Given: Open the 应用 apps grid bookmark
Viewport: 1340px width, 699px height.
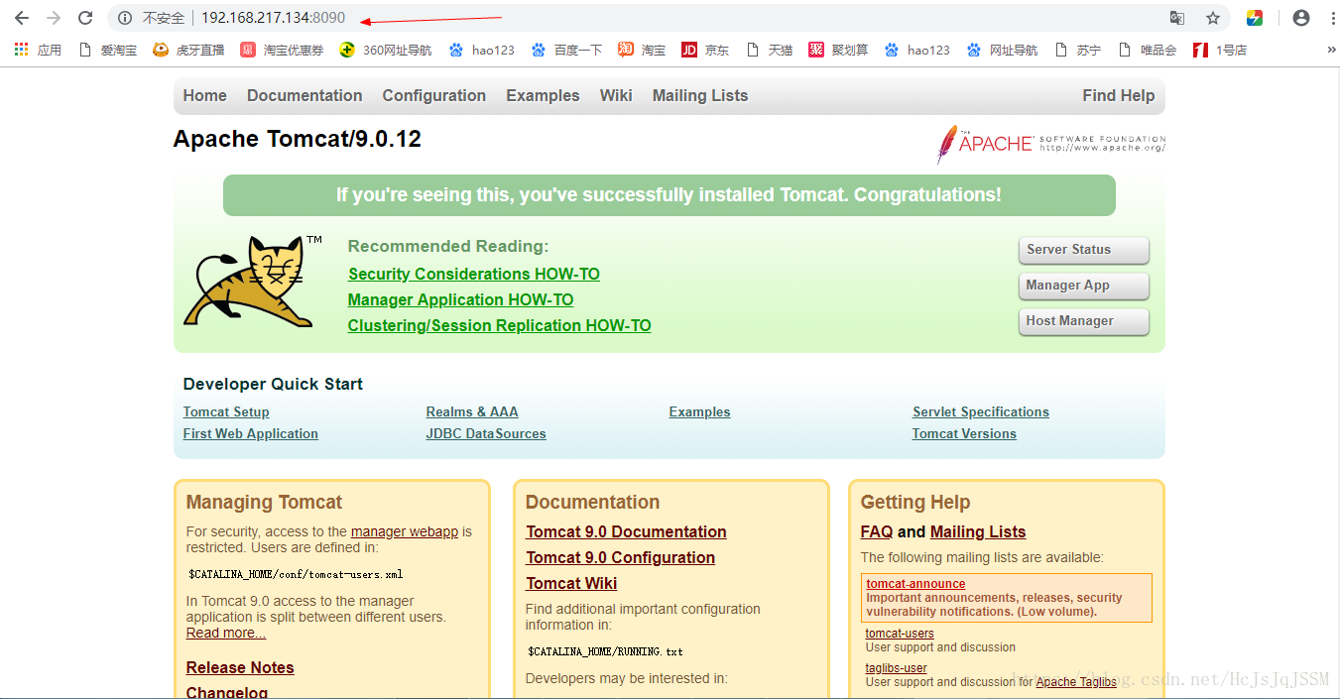Looking at the screenshot, I should pos(38,50).
